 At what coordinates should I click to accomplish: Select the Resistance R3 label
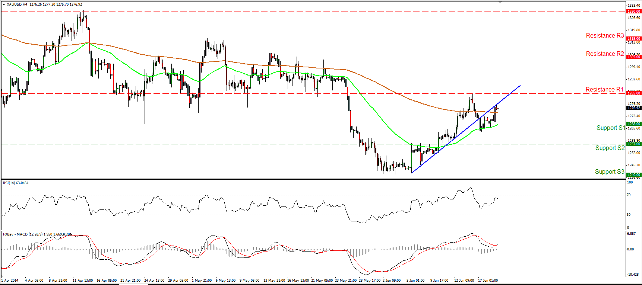coord(605,35)
